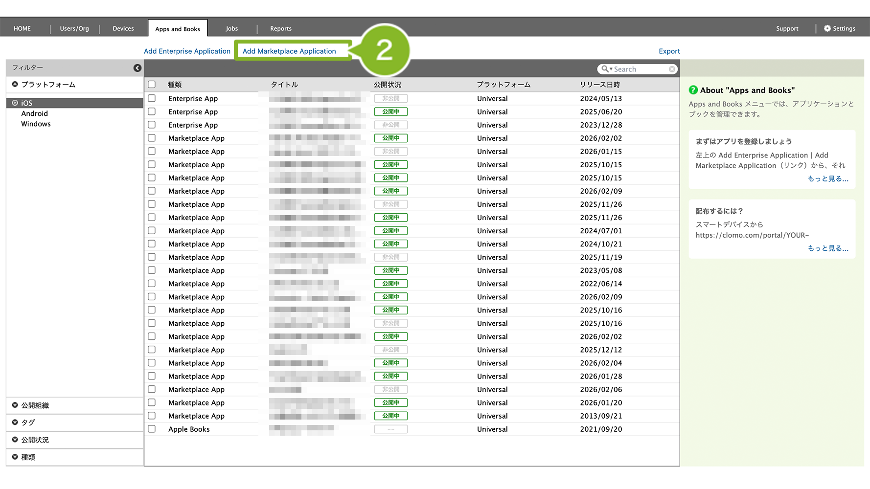
Task: Open the Devices tab
Action: pyautogui.click(x=123, y=28)
